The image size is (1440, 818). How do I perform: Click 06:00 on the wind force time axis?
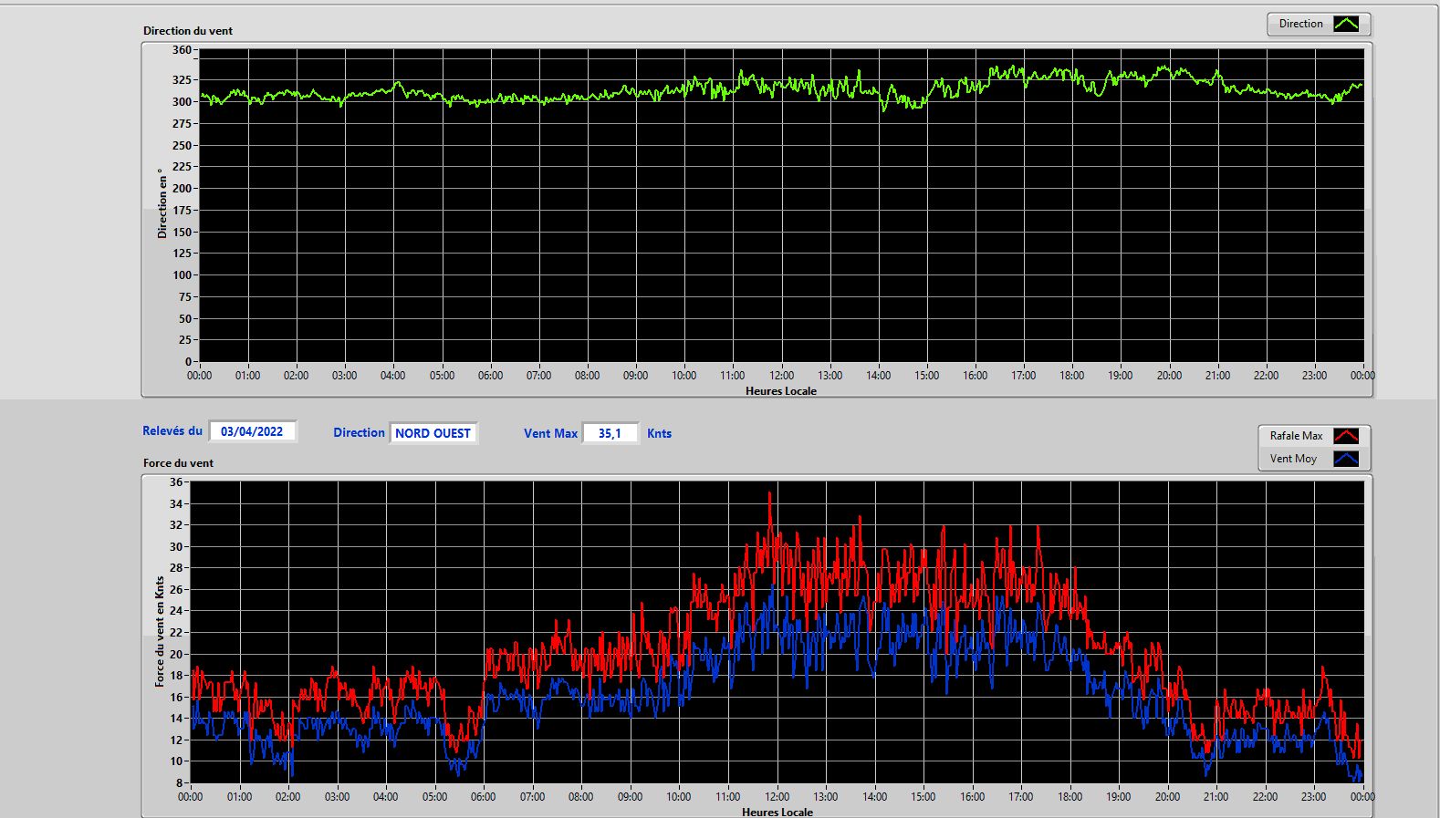coord(484,796)
